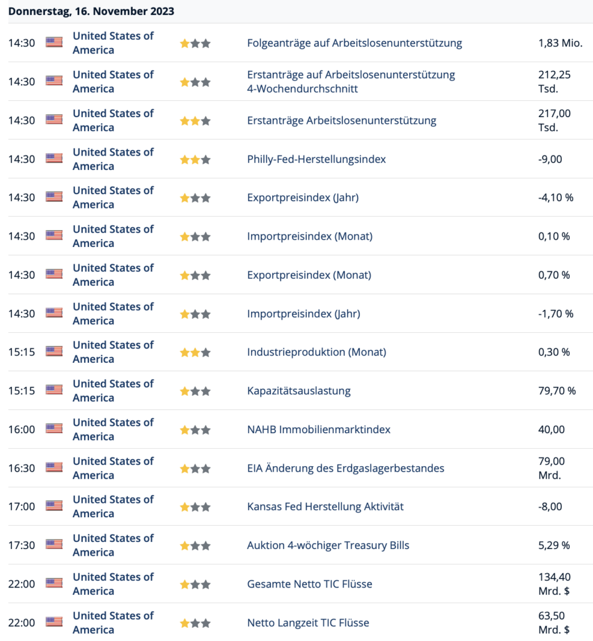Image resolution: width=593 pixels, height=641 pixels.
Task: Click the star rating for EIA Änderung des Erdgaslagerbestandes
Action: (195, 469)
